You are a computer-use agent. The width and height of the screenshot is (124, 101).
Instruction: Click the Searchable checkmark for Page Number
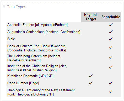[111, 83]
